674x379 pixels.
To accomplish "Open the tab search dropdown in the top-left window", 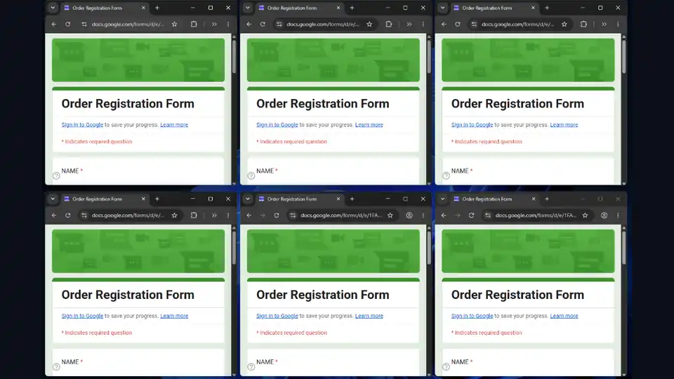I will click(x=53, y=8).
